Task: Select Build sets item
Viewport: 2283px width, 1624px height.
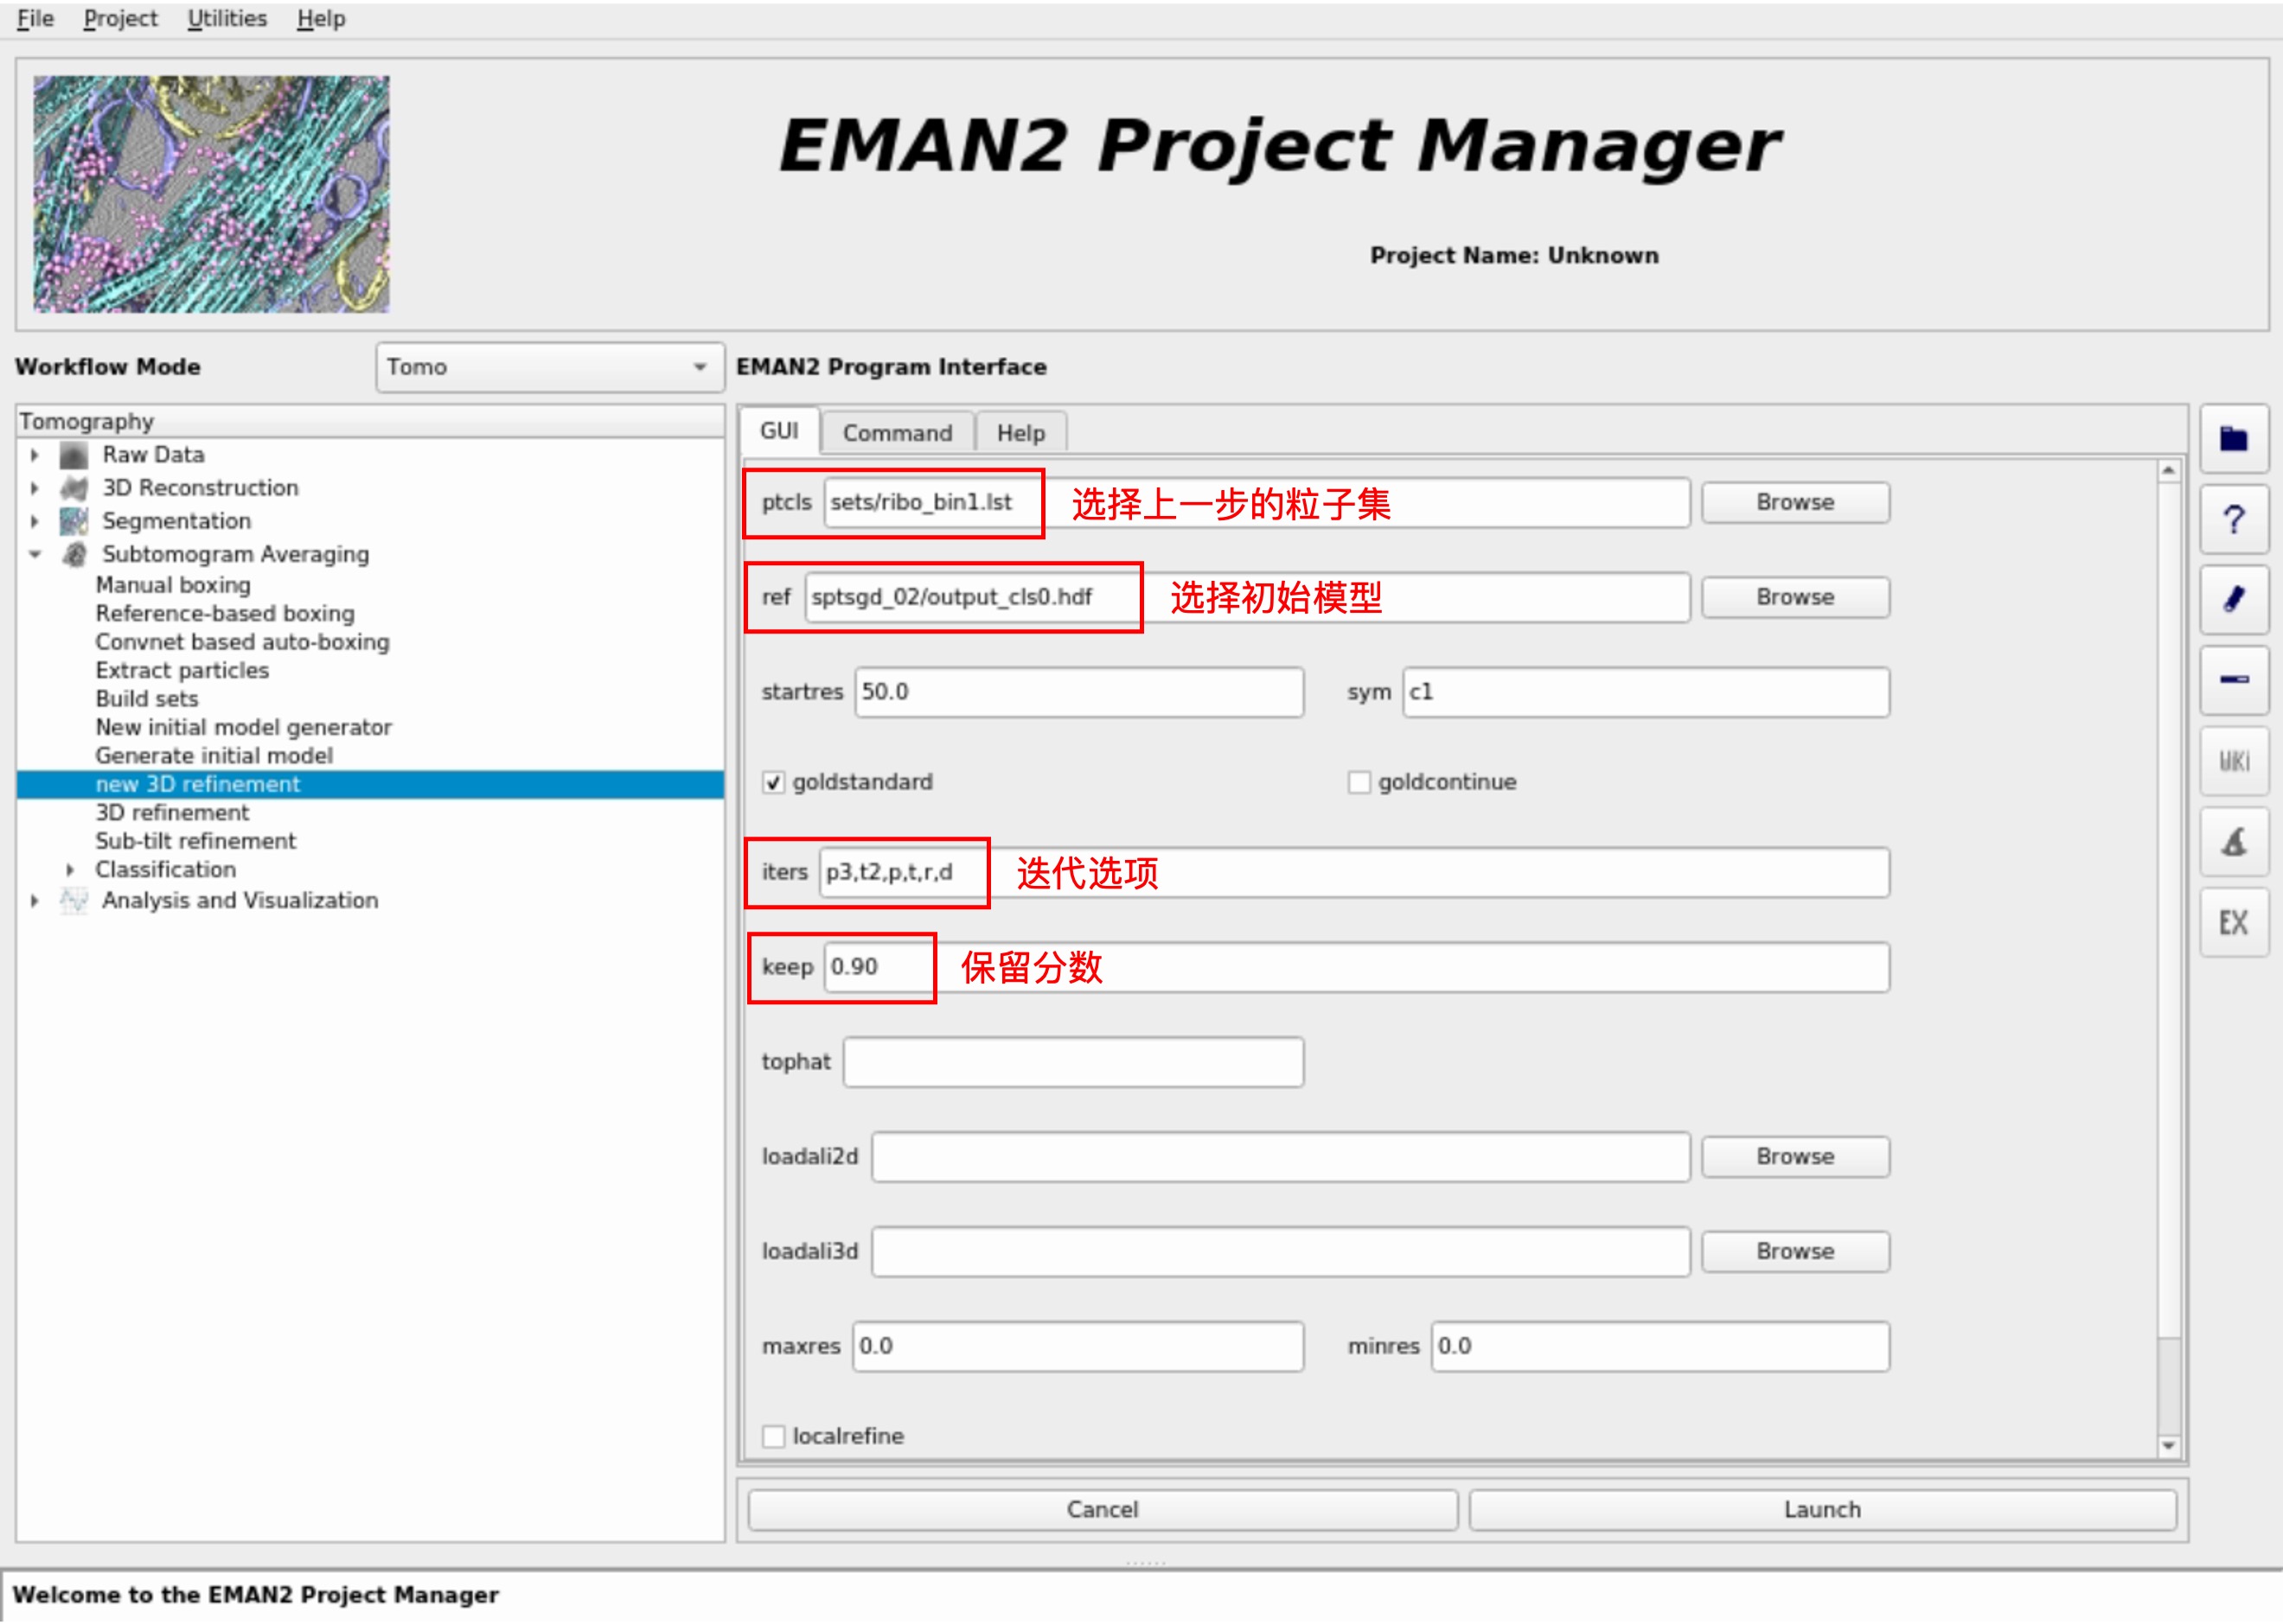Action: coord(147,699)
